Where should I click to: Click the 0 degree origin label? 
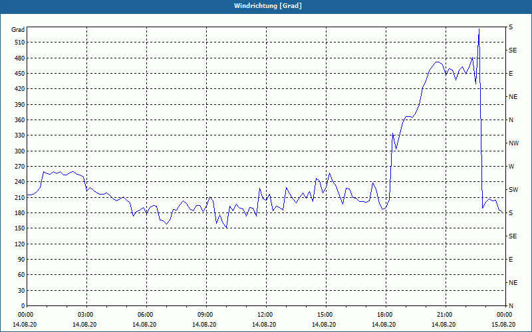[x=23, y=306]
